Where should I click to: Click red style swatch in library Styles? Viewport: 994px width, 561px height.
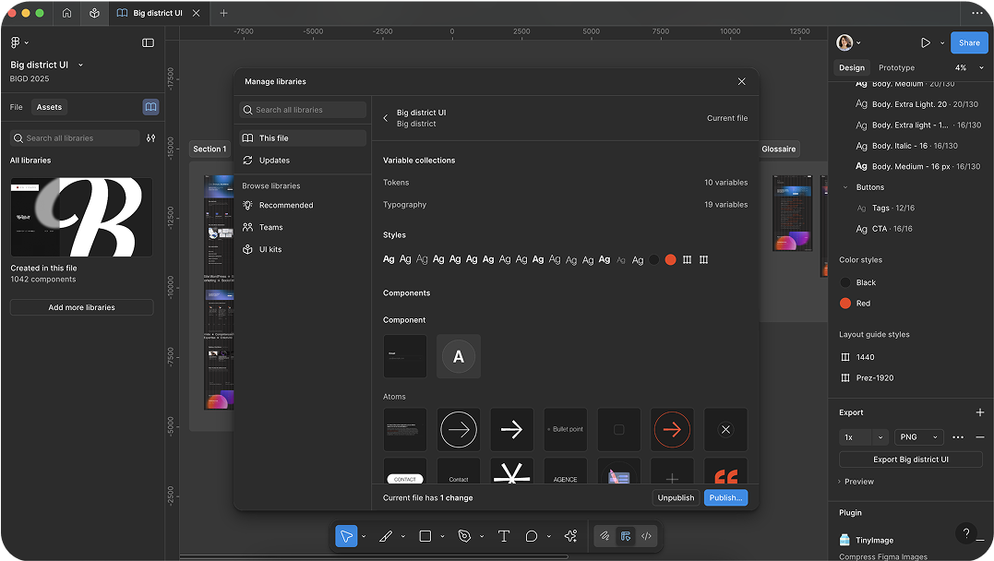(x=670, y=259)
